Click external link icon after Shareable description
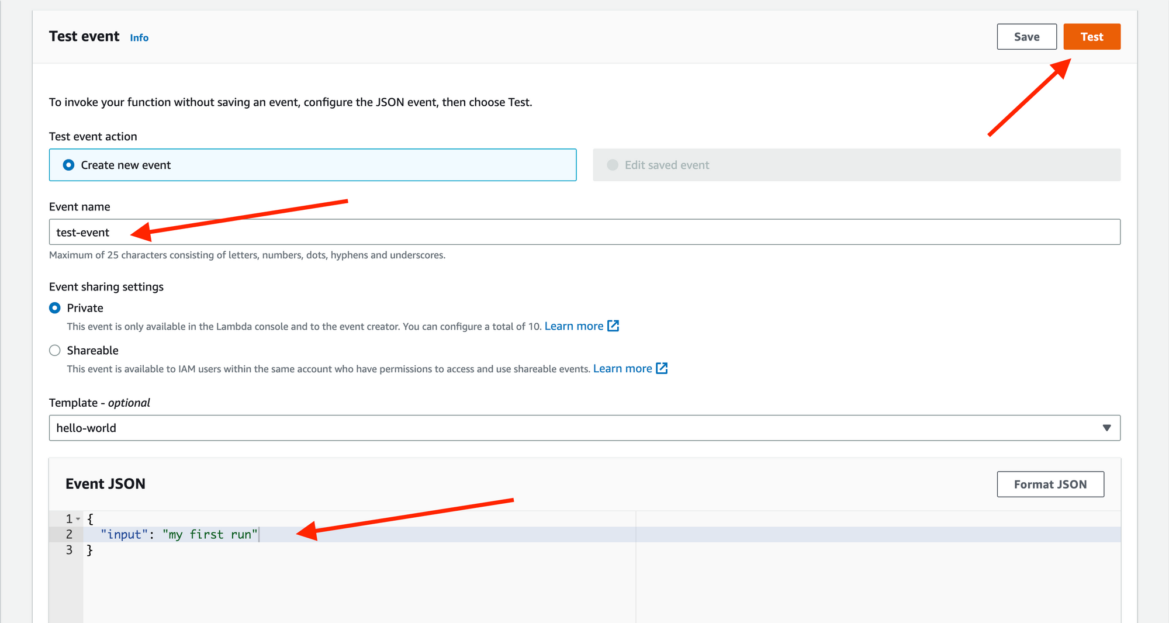1169x623 pixels. point(662,368)
